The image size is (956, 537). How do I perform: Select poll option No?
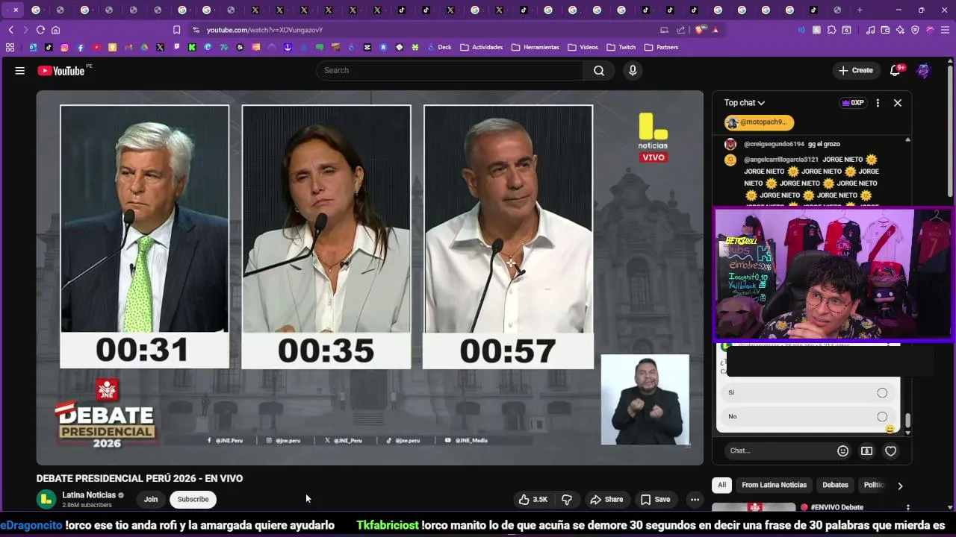(x=808, y=416)
